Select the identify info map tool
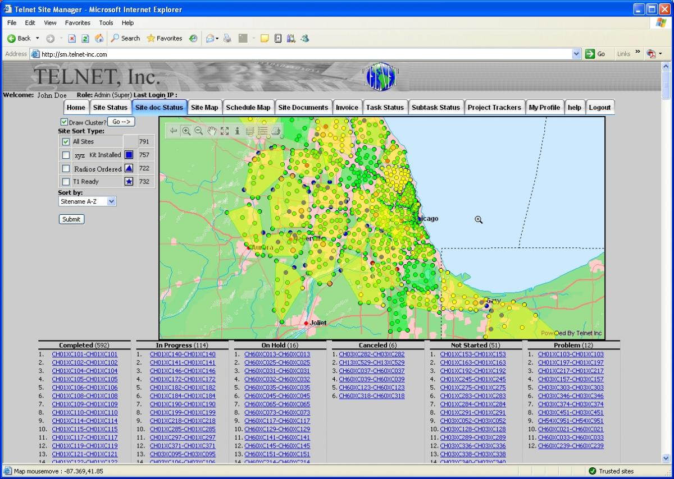 pos(237,131)
